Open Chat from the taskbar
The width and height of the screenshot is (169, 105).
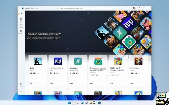(x=87, y=103)
